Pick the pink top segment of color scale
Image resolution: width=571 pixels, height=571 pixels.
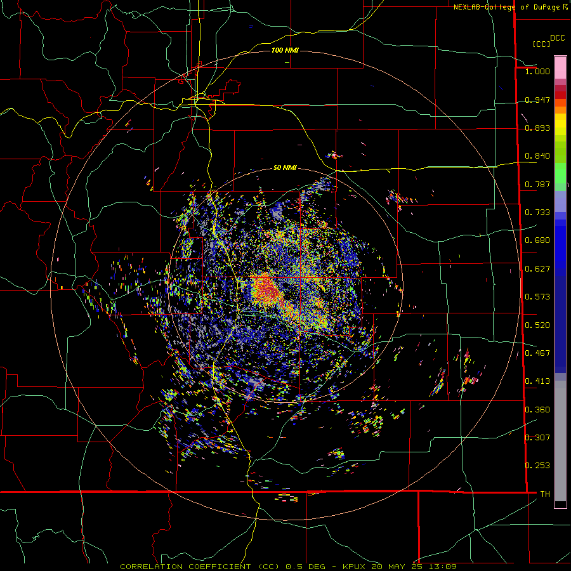pyautogui.click(x=560, y=68)
